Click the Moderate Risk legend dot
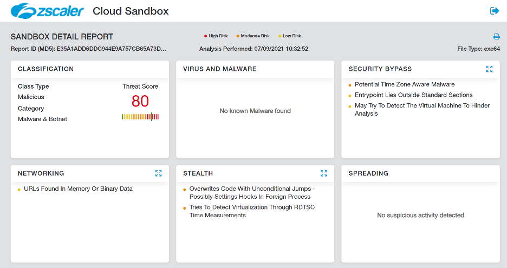Image resolution: width=507 pixels, height=268 pixels. [x=238, y=36]
